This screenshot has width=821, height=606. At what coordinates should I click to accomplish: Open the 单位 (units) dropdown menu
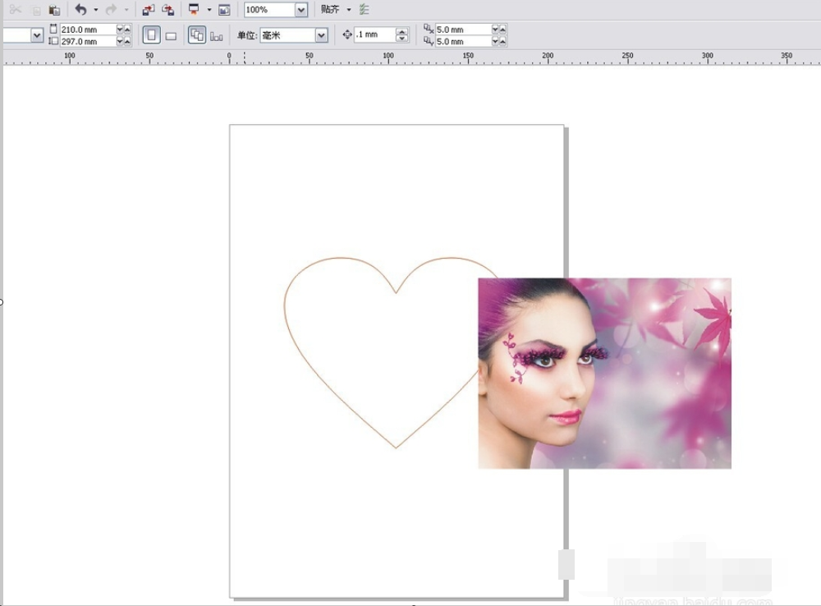(x=320, y=34)
